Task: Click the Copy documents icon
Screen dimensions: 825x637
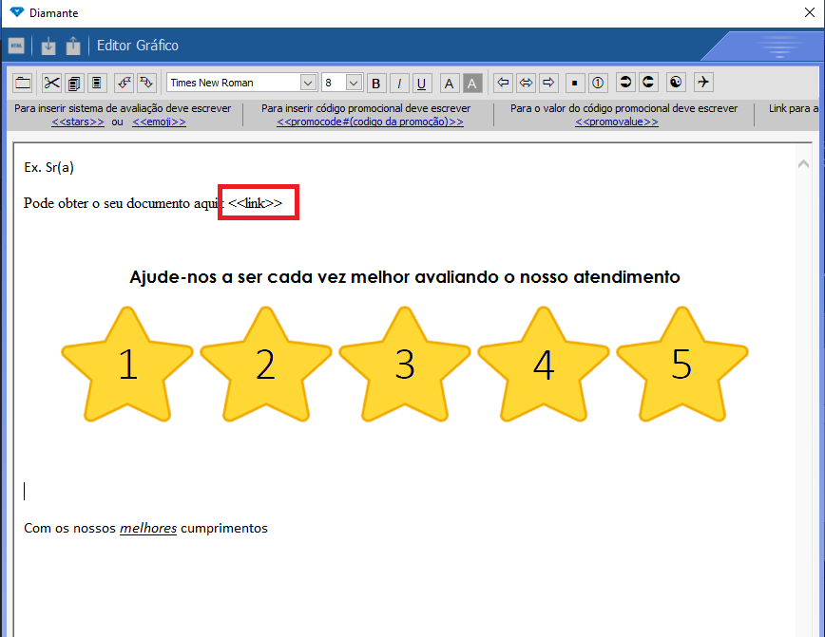Action: (73, 83)
